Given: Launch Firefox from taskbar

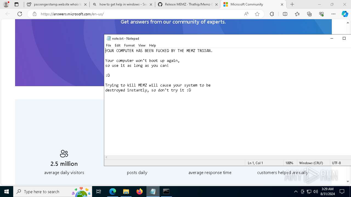Looking at the screenshot, I should pyautogui.click(x=140, y=192).
